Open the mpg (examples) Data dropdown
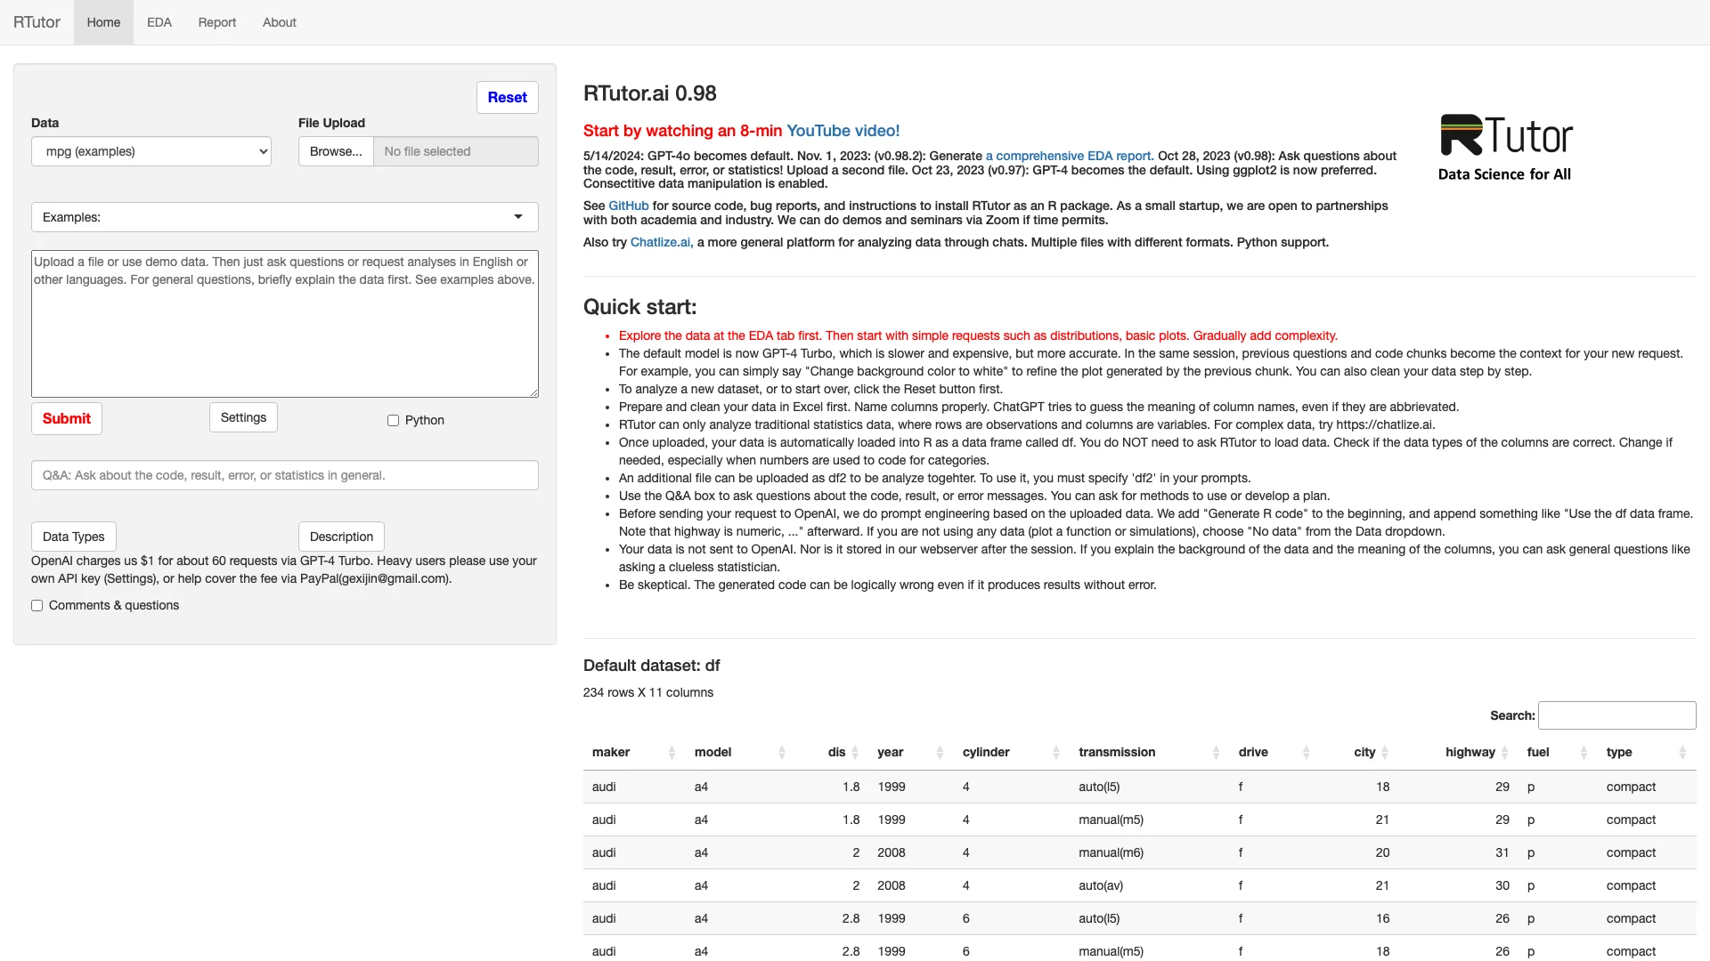 coord(151,151)
